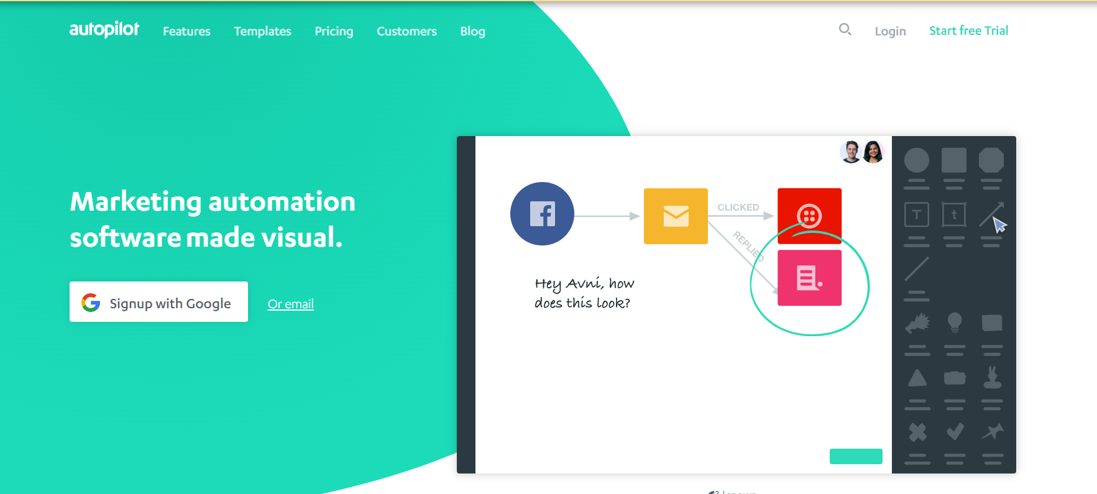1097x494 pixels.
Task: Click the 'Marketing automation software made visual.' headline
Action: 213,219
